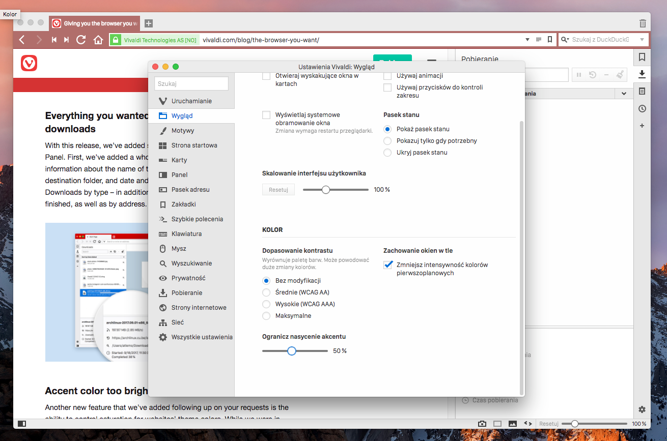
Task: Select 'Ukryj pasek stanu' radio option
Action: (x=387, y=153)
